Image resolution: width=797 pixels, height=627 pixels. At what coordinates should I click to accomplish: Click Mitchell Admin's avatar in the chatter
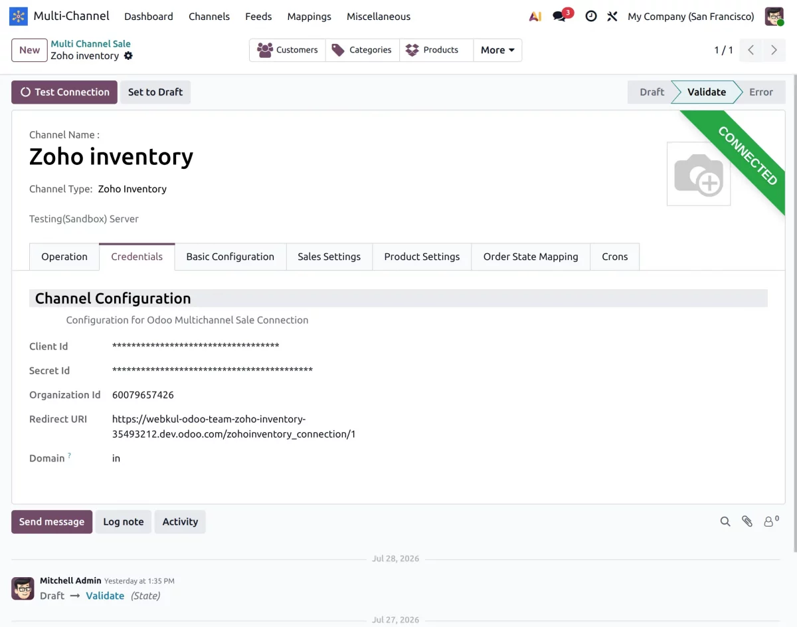[23, 588]
